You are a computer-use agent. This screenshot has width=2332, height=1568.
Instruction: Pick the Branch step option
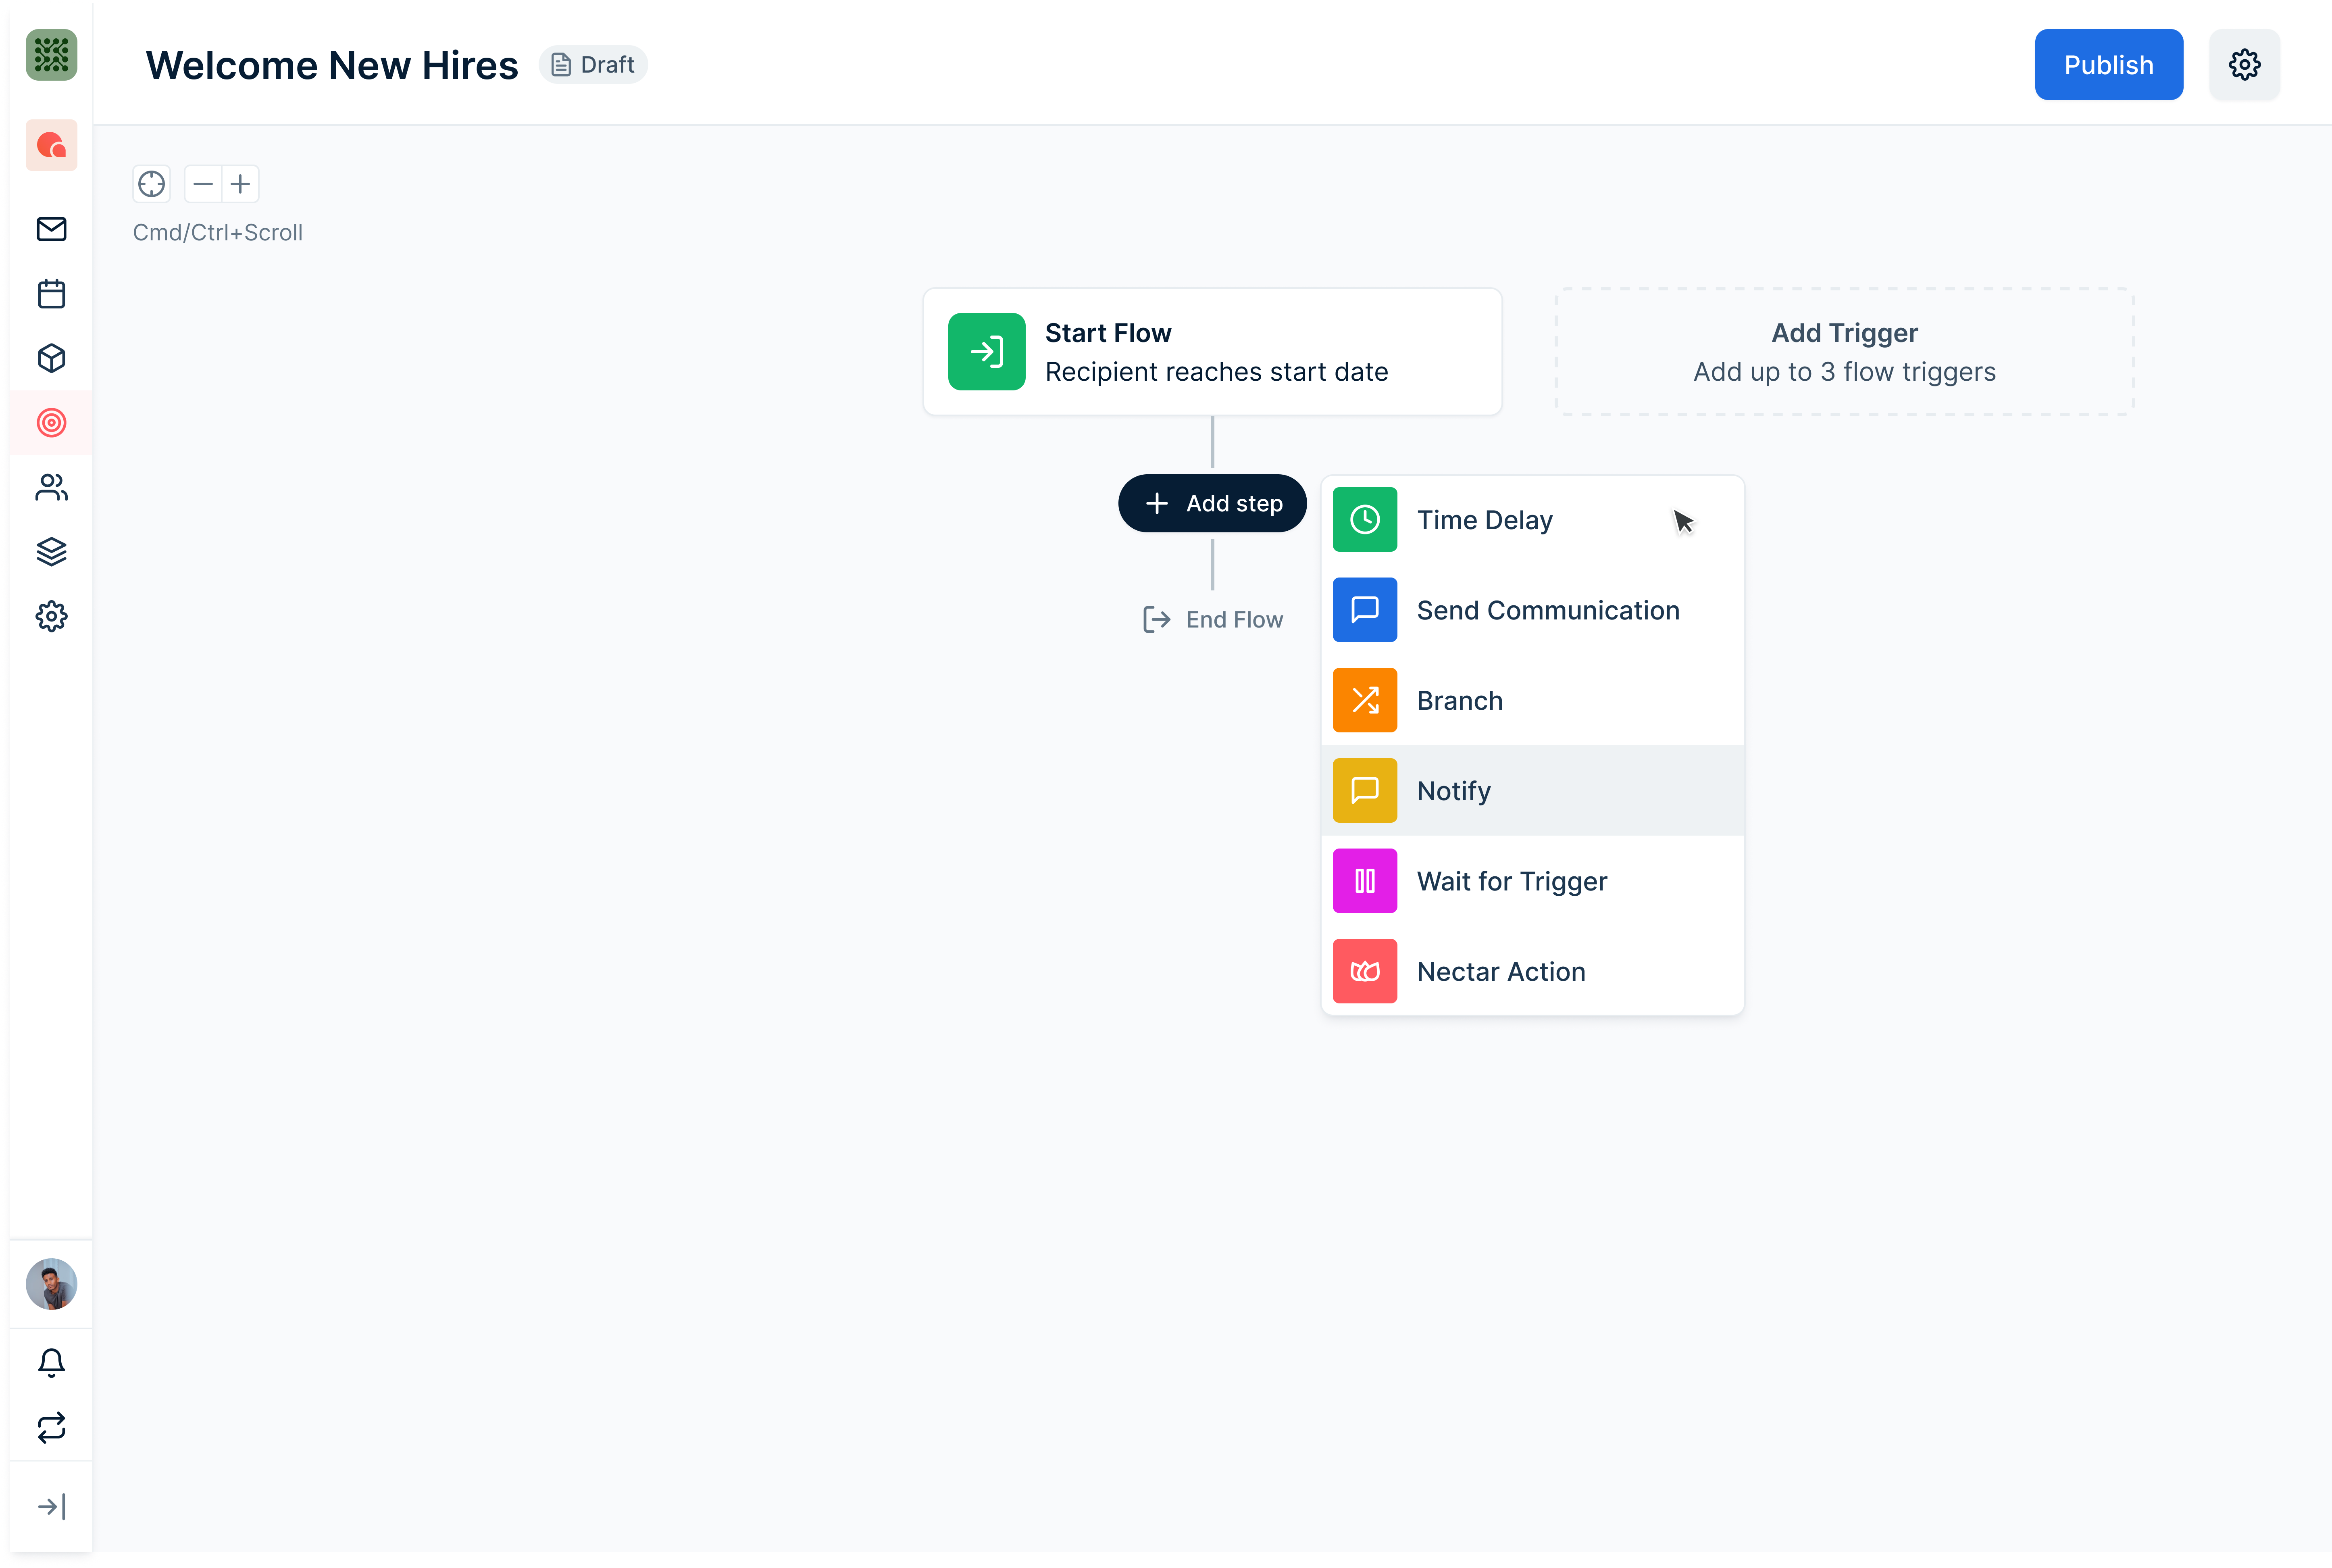[1460, 701]
